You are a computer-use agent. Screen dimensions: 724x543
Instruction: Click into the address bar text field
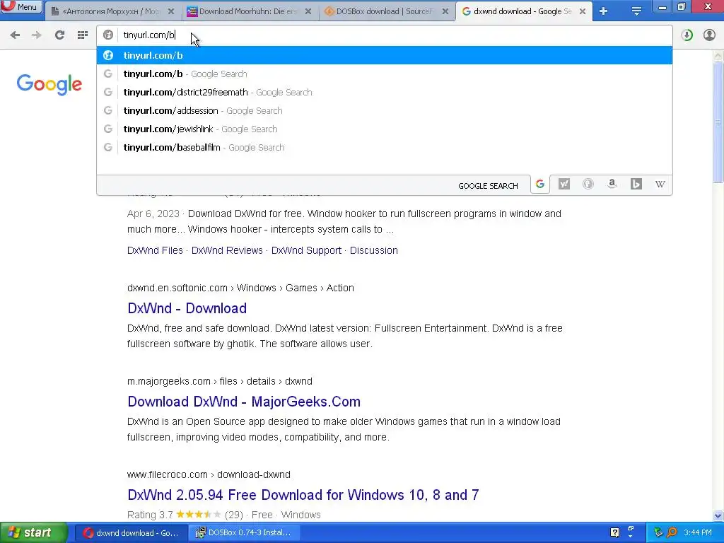click(384, 35)
